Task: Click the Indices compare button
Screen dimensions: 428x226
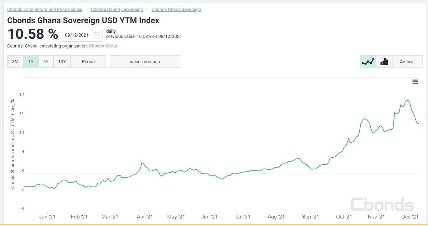Action: point(145,62)
